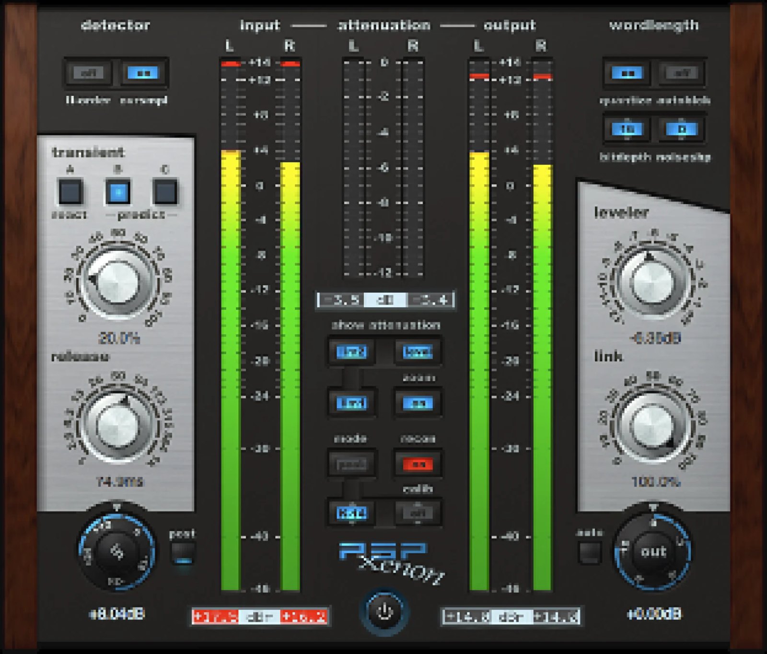767x654 pixels.
Task: Enable the autoblack wordlength option
Action: pyautogui.click(x=681, y=73)
